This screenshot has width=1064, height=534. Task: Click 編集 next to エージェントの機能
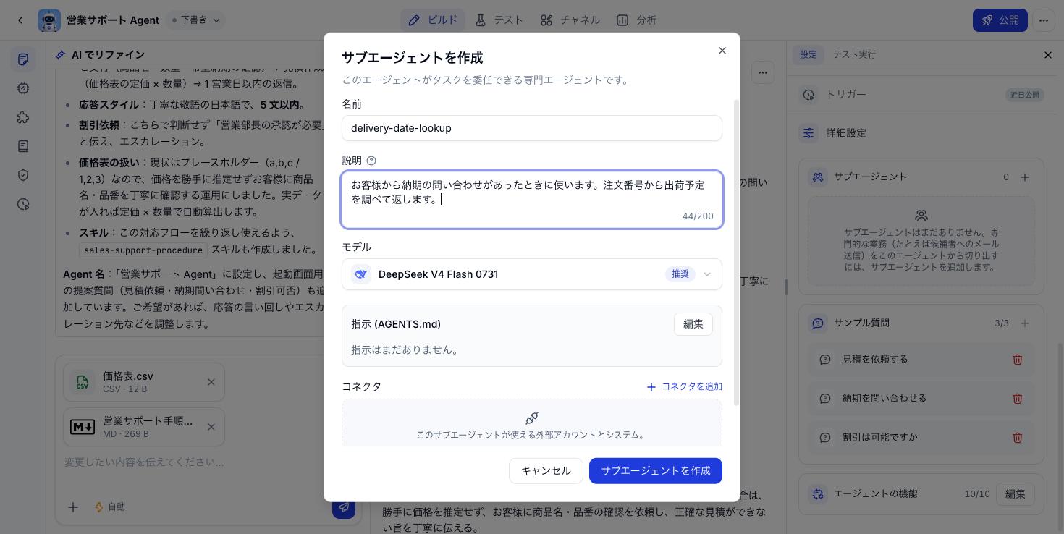pyautogui.click(x=1016, y=494)
